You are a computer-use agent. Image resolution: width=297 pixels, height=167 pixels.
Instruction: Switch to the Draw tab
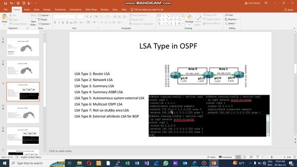point(36,9)
